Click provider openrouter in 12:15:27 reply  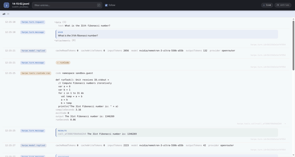click(227, 145)
